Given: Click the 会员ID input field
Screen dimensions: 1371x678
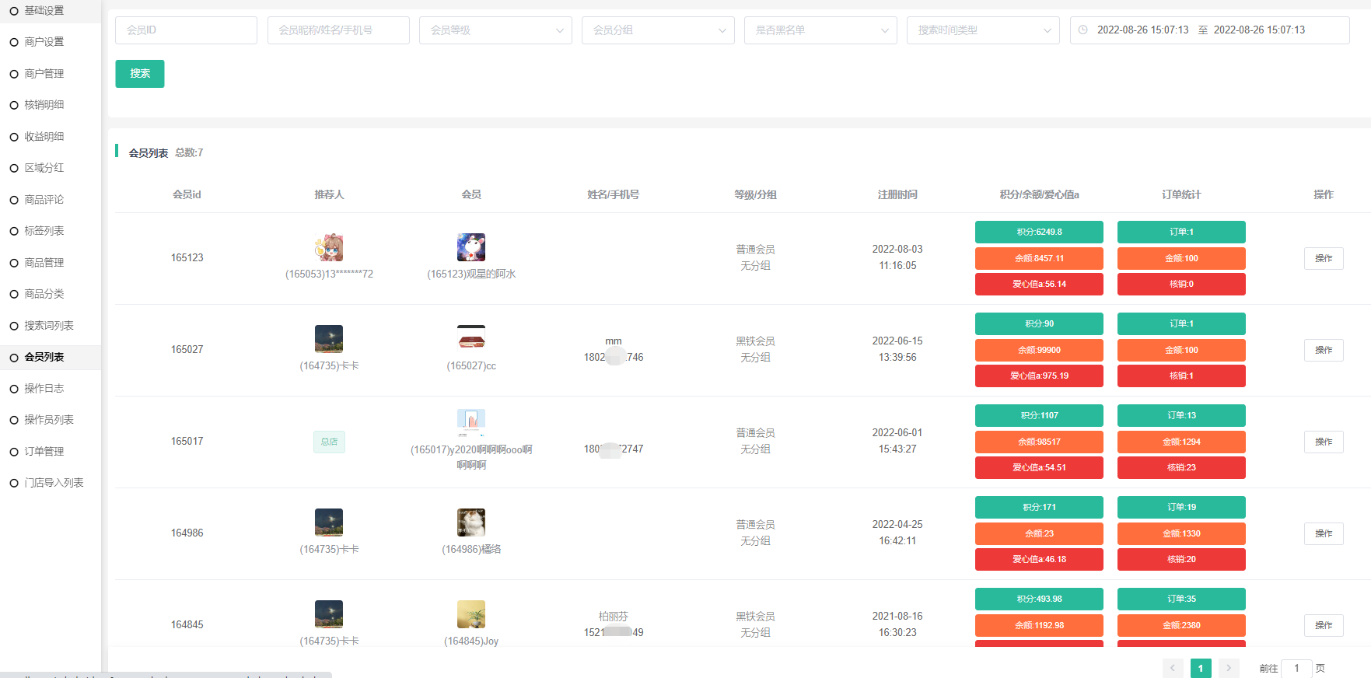Looking at the screenshot, I should [x=186, y=30].
